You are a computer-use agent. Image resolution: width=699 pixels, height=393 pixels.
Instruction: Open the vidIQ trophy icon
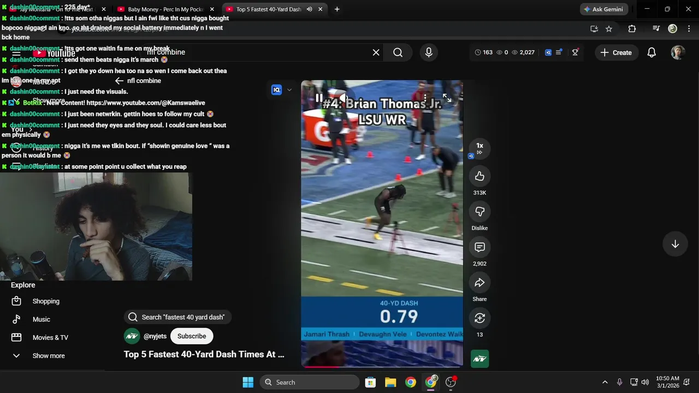(x=575, y=52)
